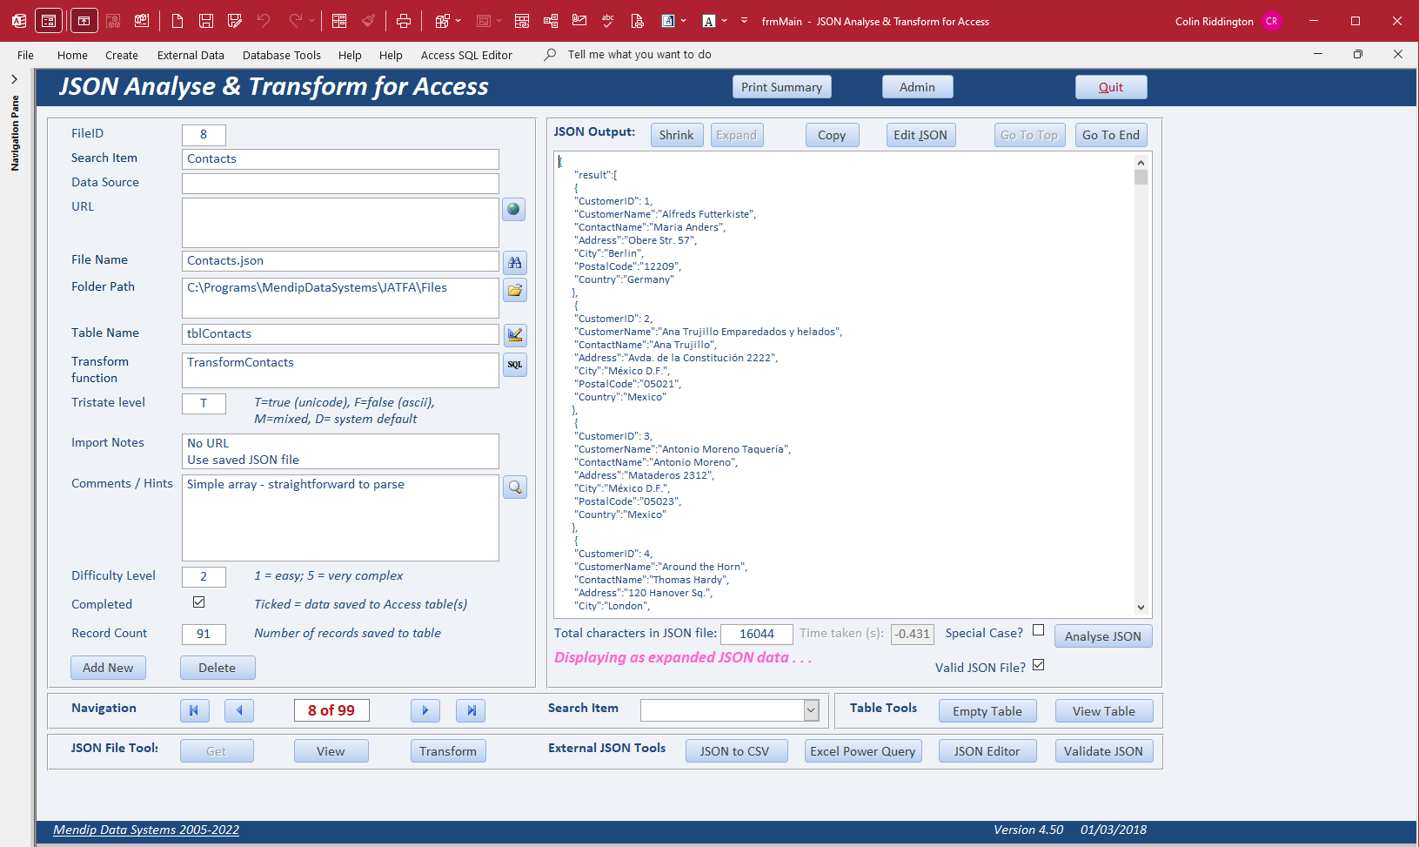Image resolution: width=1419 pixels, height=847 pixels.
Task: Click the Copy button above JSON output
Action: click(832, 135)
